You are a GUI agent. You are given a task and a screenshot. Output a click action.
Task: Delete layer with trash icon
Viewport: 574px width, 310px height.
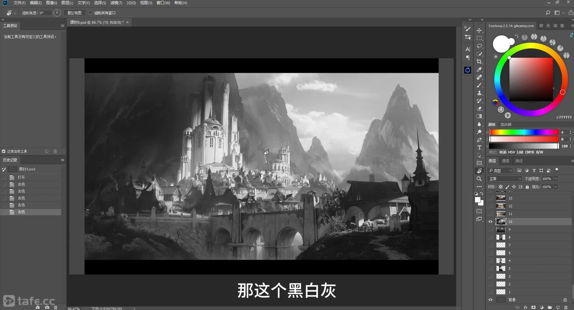click(x=566, y=307)
